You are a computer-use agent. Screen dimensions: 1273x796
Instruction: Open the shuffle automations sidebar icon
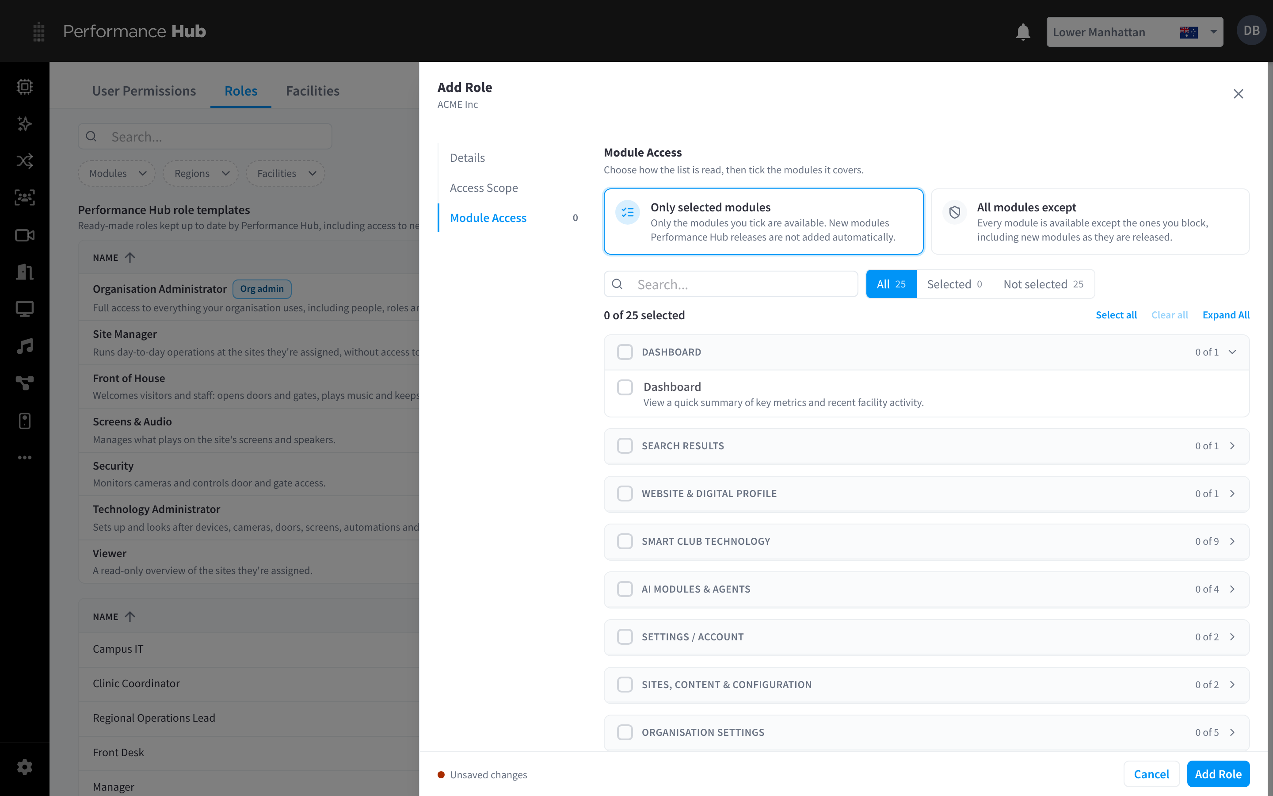pos(25,161)
